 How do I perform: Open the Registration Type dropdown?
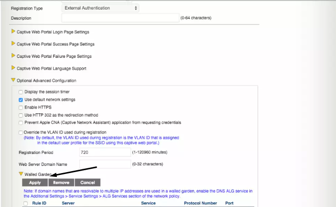(100, 8)
